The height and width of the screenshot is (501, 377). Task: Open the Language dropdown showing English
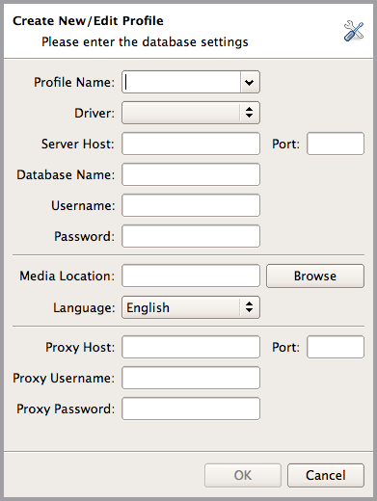tap(191, 307)
